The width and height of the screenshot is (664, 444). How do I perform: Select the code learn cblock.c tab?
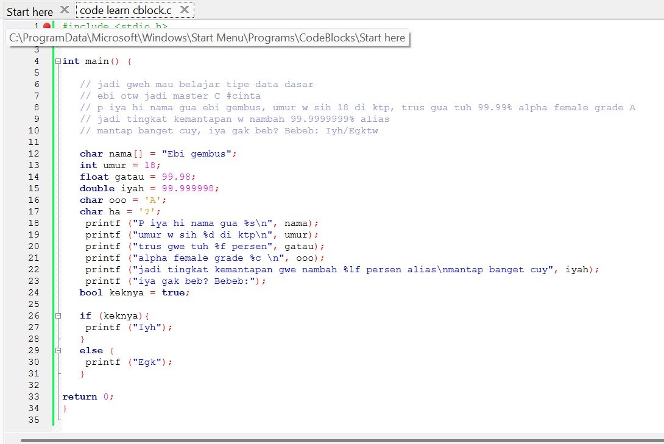[x=125, y=10]
